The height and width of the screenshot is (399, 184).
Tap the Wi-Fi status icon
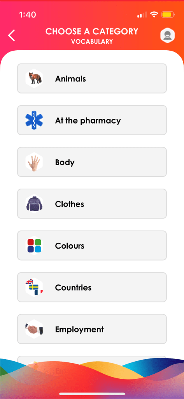(x=154, y=15)
